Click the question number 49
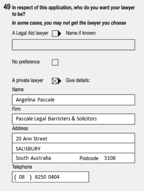 (x=7, y=7)
